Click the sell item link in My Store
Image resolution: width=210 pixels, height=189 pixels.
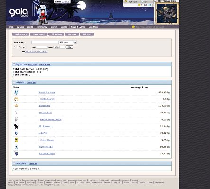point(33,65)
